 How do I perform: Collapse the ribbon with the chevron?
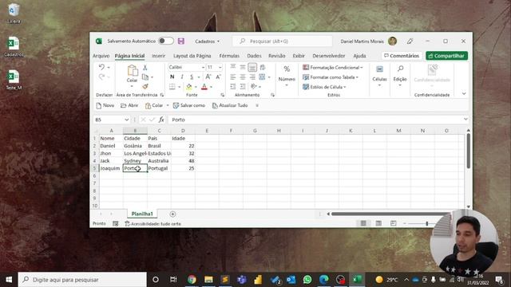(464, 94)
